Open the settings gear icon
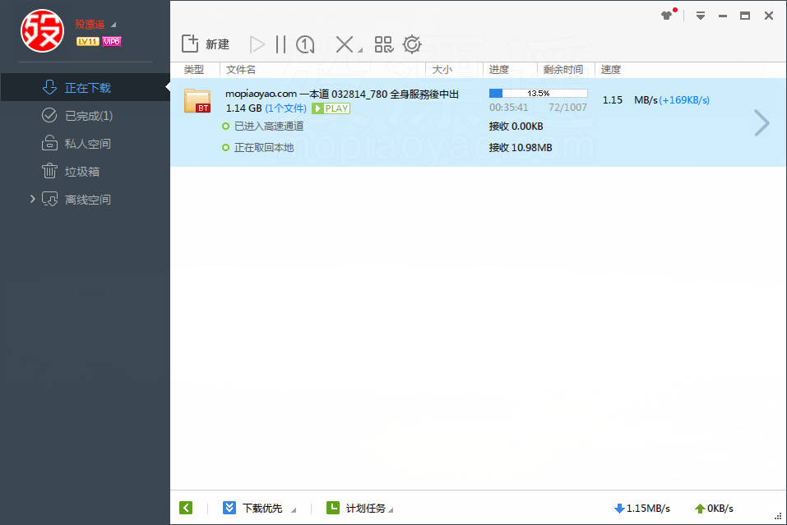Viewport: 787px width, 525px height. (412, 44)
